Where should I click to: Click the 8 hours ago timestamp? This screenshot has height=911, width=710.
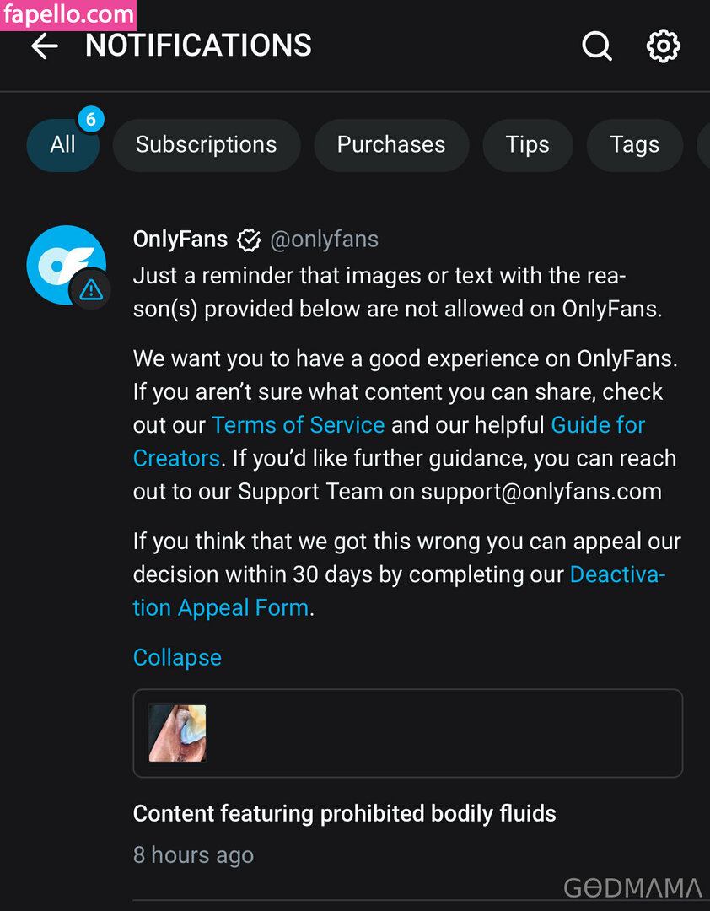click(x=193, y=855)
